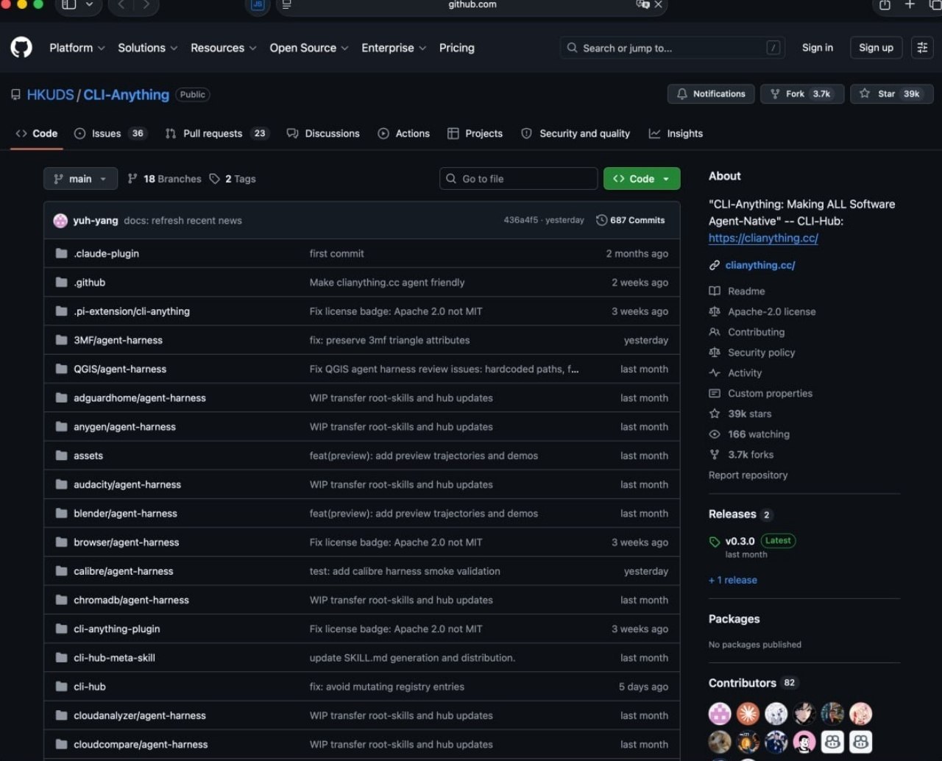Click the folder icon beside assets
This screenshot has width=942, height=761.
tap(62, 456)
